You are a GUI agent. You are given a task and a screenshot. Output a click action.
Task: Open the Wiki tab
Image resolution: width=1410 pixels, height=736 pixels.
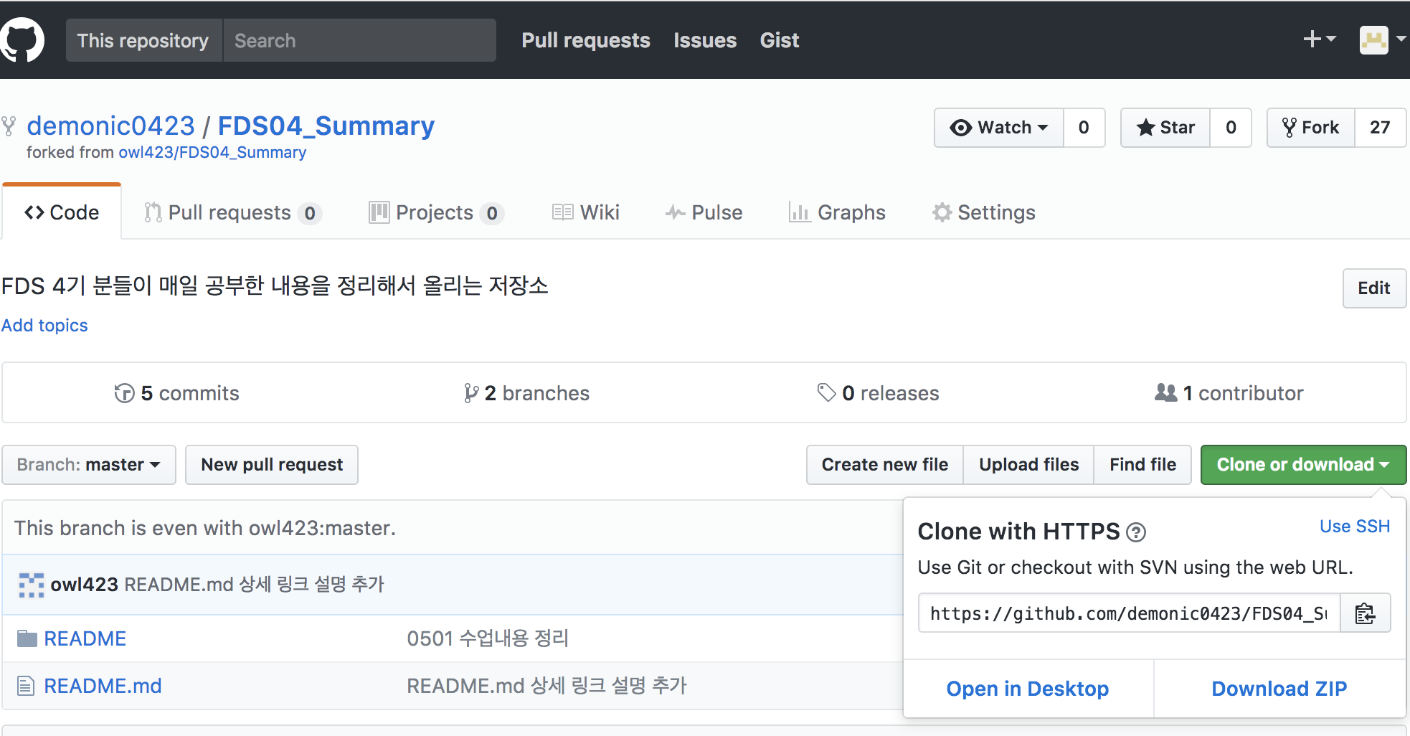click(x=585, y=213)
